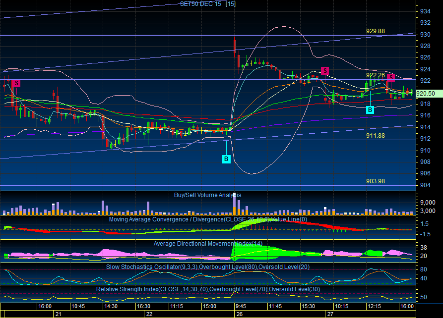Select the 12:15 time axis label
Screen dimensions: 443x318
[374, 307]
